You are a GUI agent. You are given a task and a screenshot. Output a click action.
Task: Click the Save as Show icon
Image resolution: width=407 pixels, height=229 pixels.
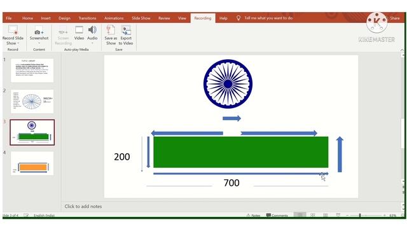(x=111, y=30)
